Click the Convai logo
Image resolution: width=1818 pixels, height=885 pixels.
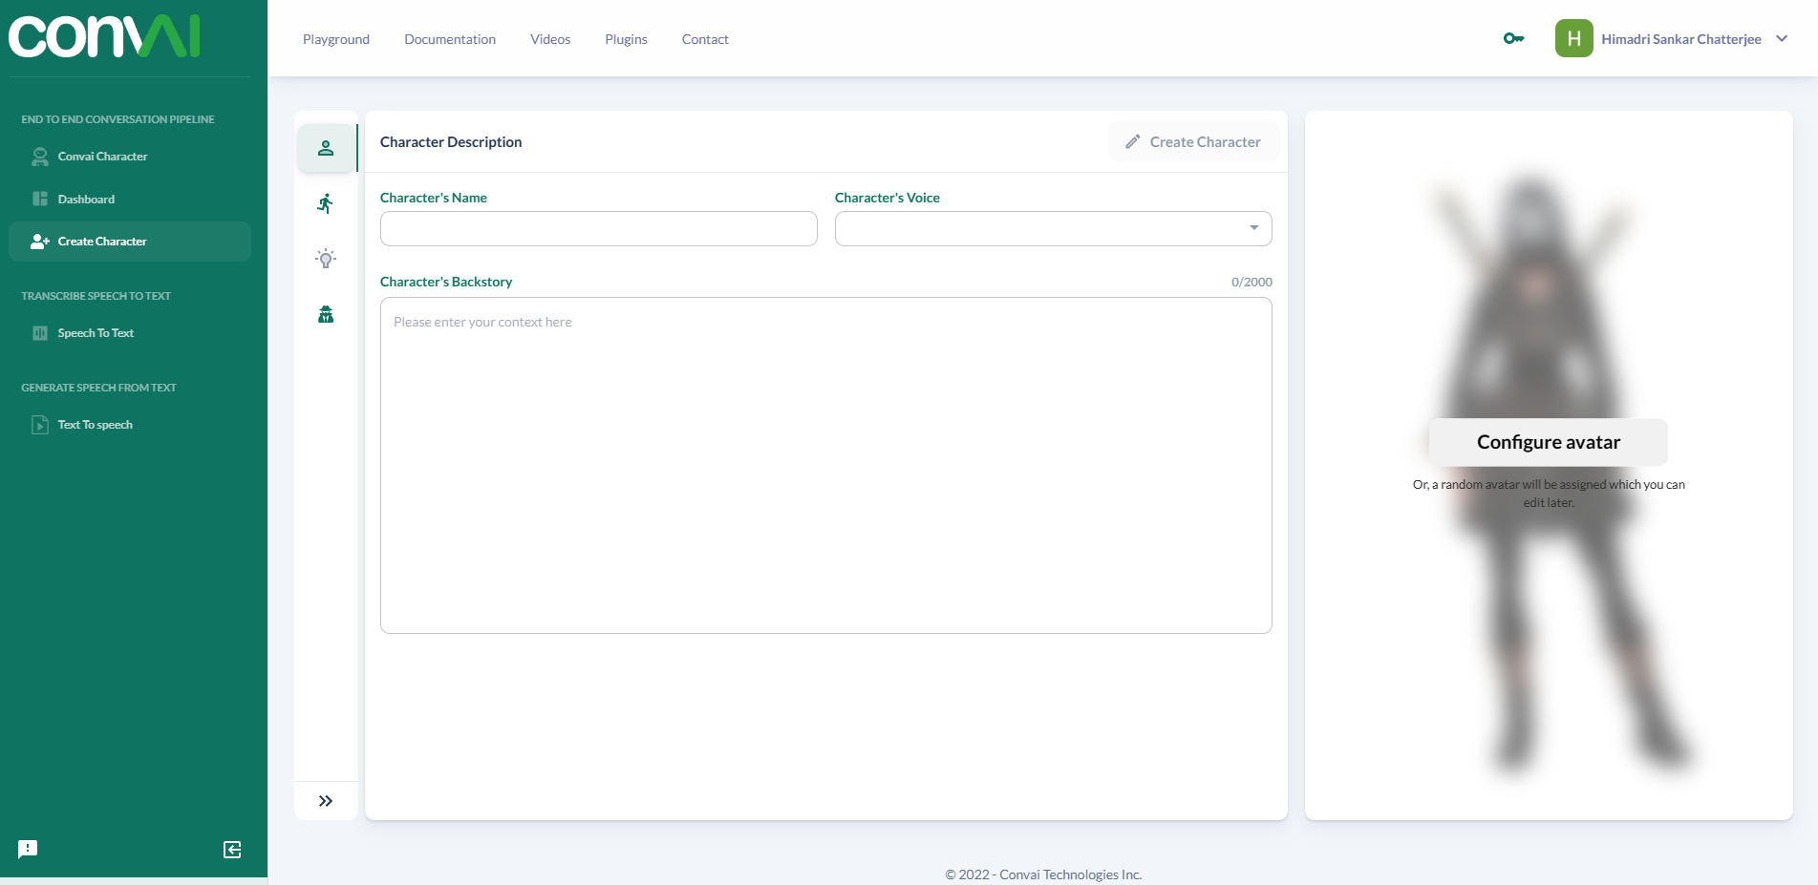pos(104,36)
